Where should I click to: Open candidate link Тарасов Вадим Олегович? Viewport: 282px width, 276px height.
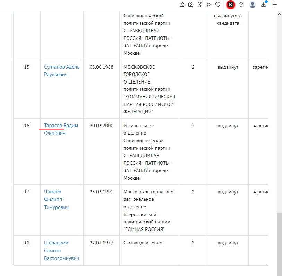tap(61, 129)
